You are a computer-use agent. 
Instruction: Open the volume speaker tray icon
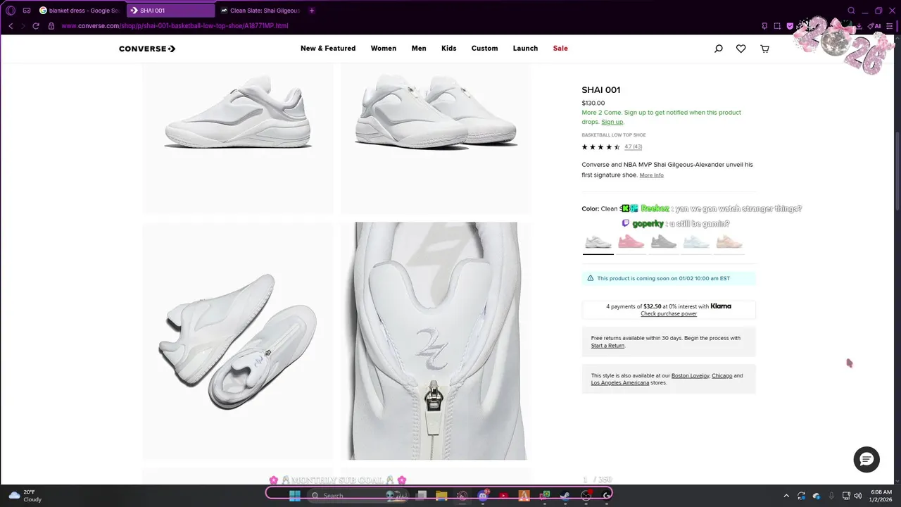pos(857,496)
